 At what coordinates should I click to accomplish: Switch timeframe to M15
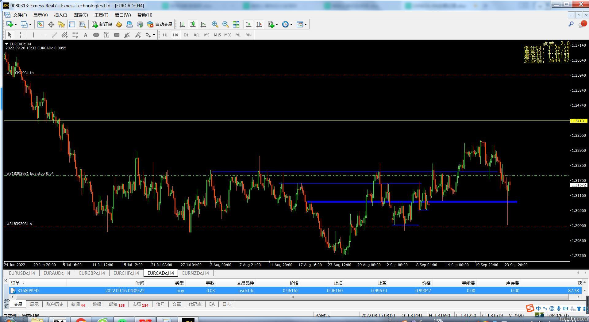[218, 35]
